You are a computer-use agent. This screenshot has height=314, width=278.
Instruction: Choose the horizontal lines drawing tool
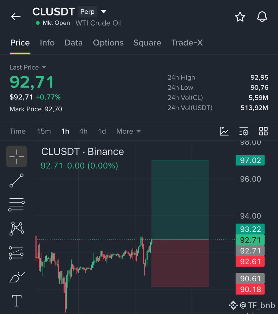[x=16, y=204]
